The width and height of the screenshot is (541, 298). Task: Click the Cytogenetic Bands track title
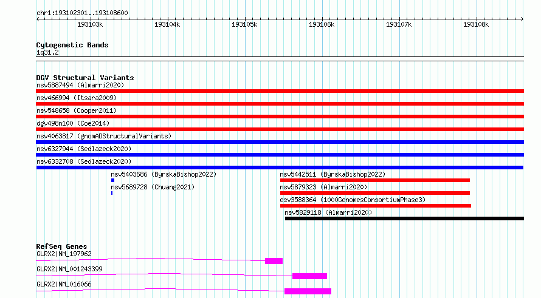pos(72,45)
